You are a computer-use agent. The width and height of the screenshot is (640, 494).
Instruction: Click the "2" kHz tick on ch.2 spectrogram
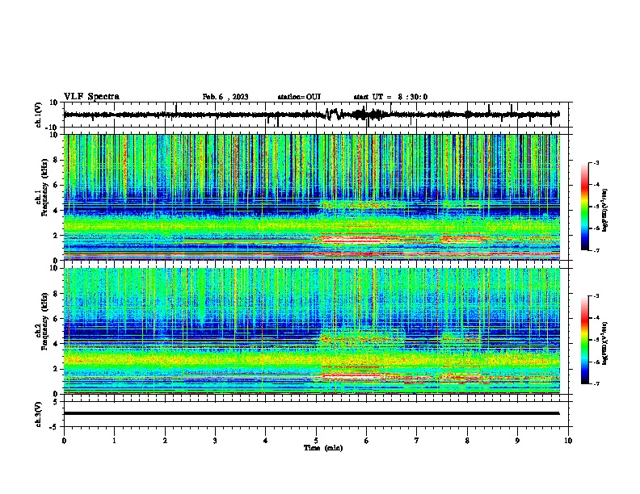click(x=57, y=369)
